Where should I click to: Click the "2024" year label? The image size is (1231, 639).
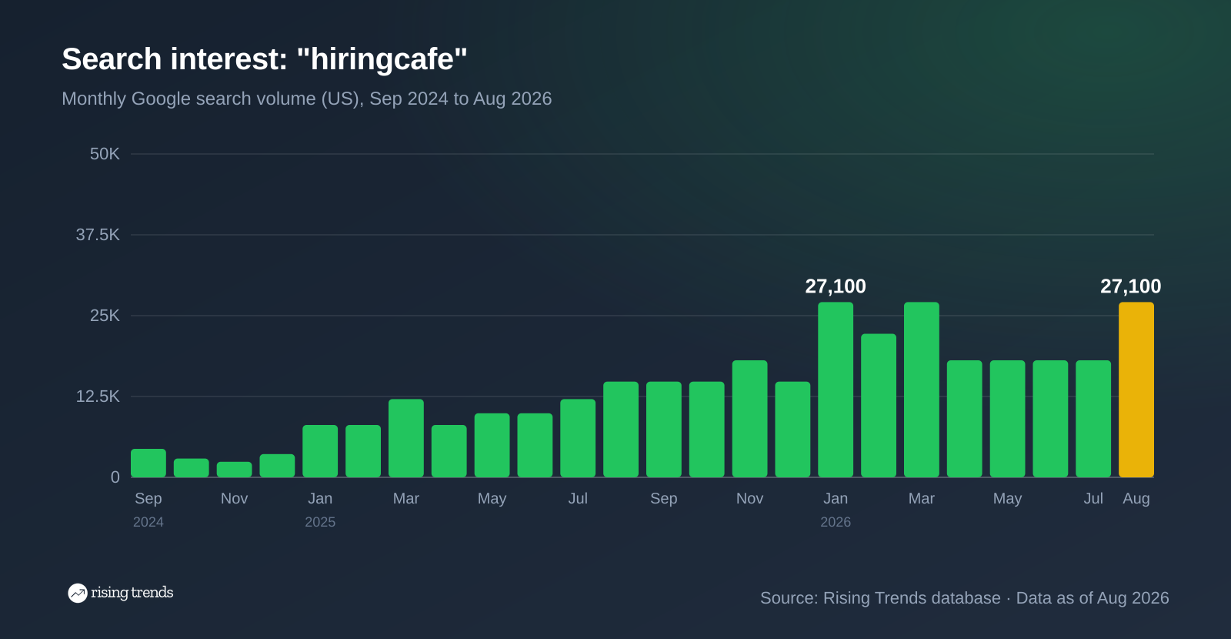coord(148,522)
